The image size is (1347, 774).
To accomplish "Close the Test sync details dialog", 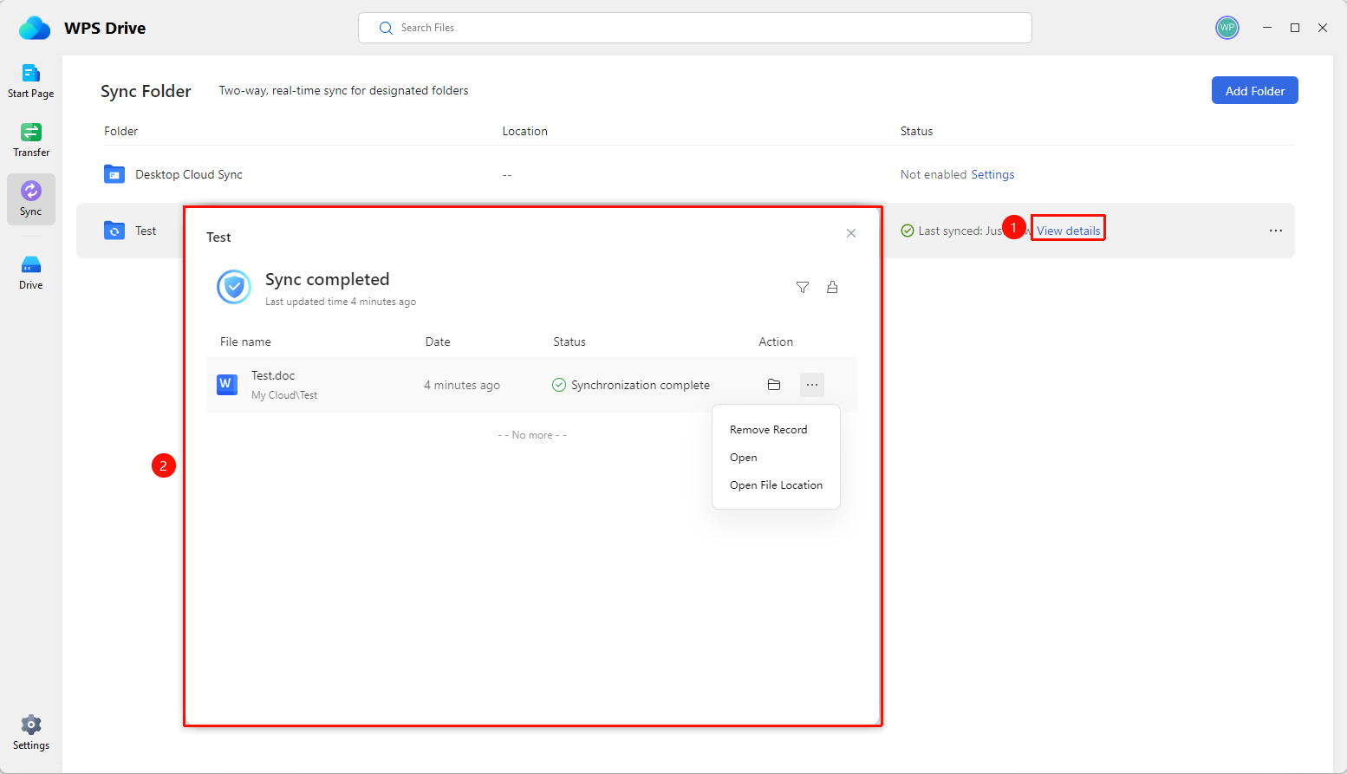I will 851,233.
